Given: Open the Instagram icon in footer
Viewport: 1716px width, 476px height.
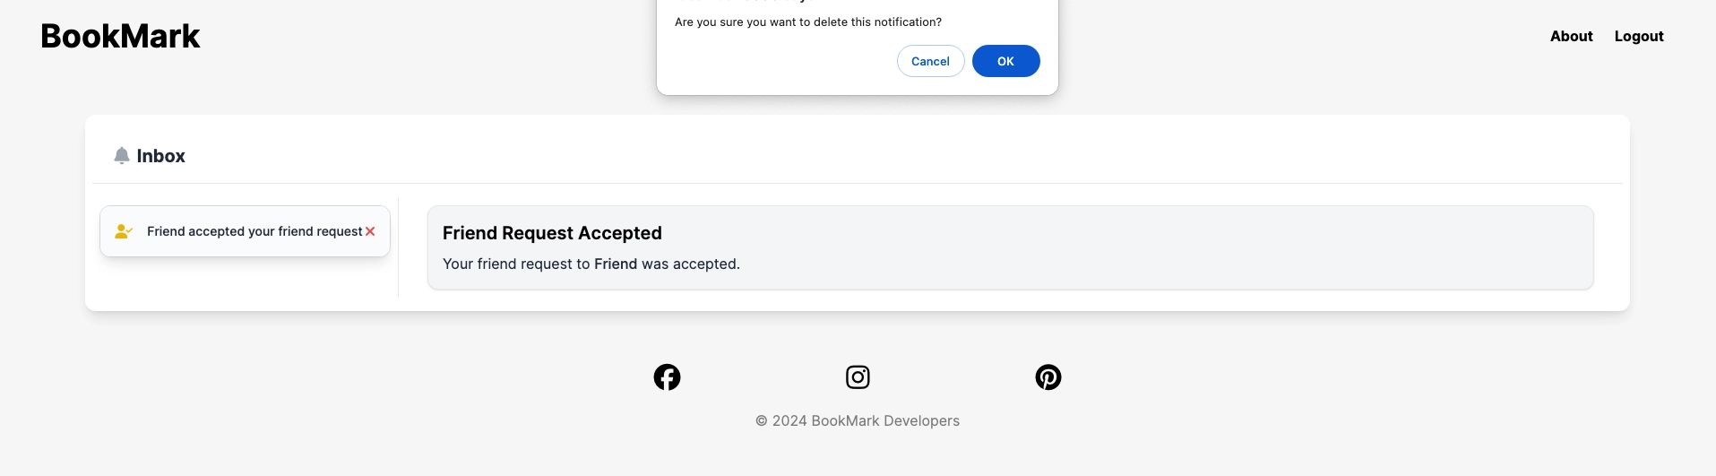Looking at the screenshot, I should click(858, 377).
